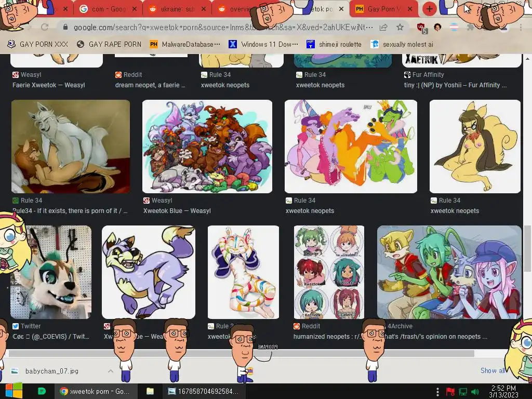Click the taskbar clock showing 2:52 PM
The height and width of the screenshot is (399, 532).
(503, 391)
